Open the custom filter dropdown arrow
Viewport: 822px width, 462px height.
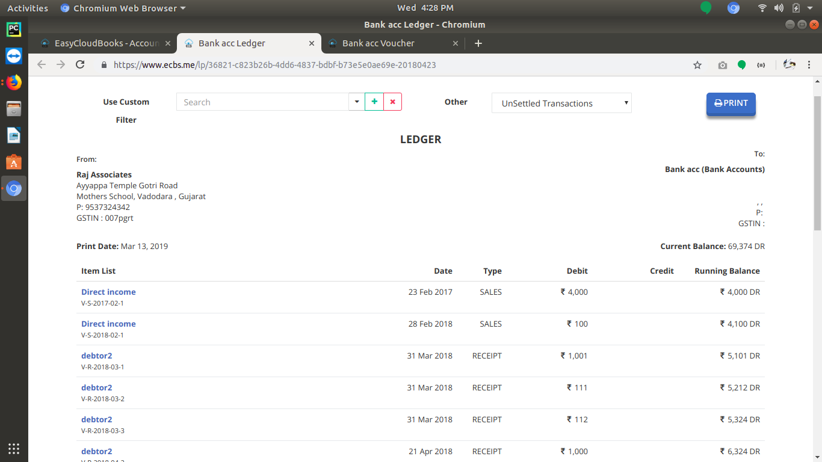(x=356, y=102)
